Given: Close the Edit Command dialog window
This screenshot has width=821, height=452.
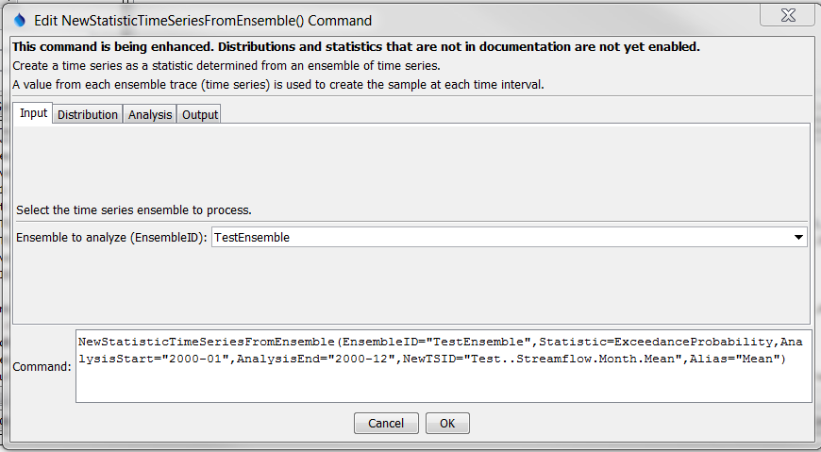Looking at the screenshot, I should [x=787, y=15].
